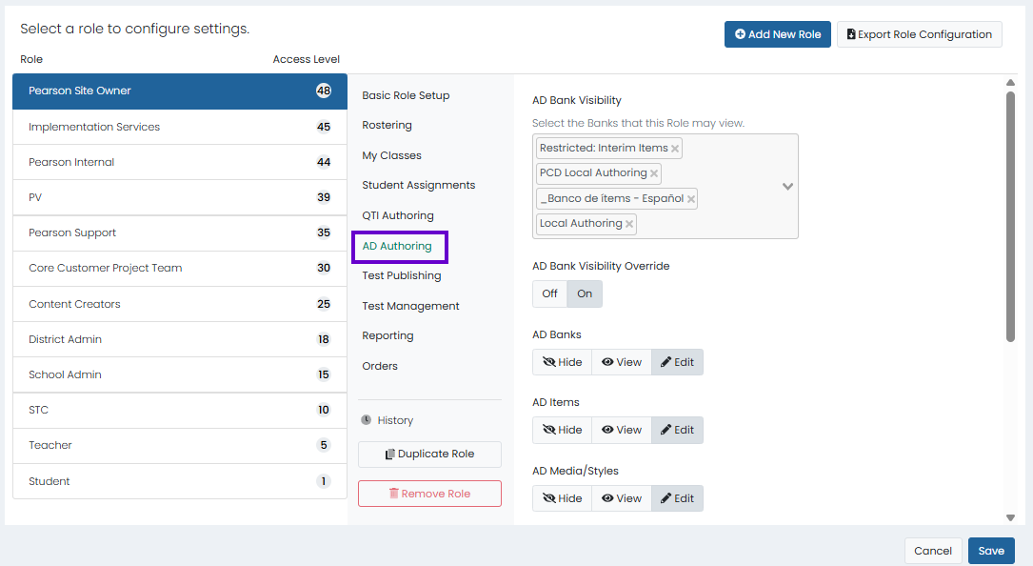Select the Pearson Internal role
The width and height of the screenshot is (1033, 566).
(x=180, y=162)
